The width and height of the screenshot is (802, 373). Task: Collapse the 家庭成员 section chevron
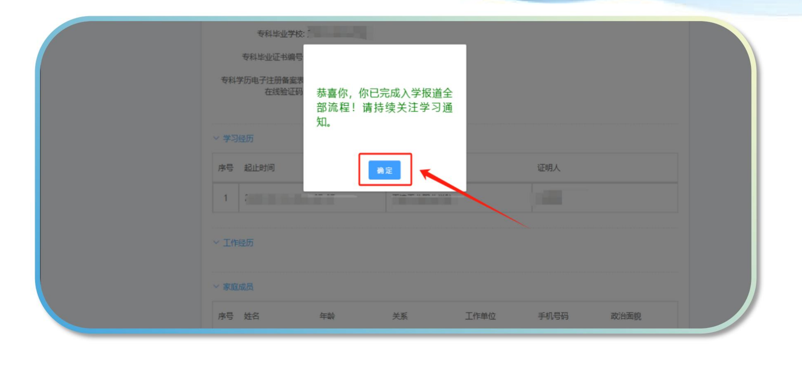point(216,286)
